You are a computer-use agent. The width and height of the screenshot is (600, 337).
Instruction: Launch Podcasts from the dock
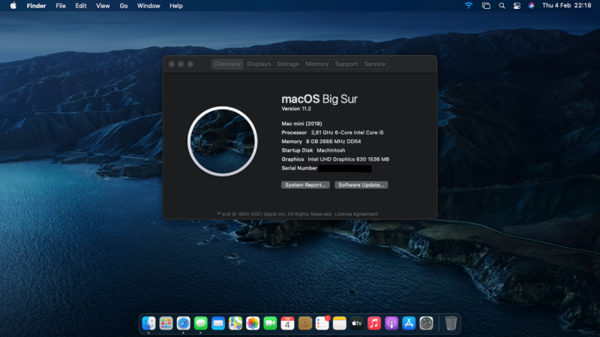point(391,323)
